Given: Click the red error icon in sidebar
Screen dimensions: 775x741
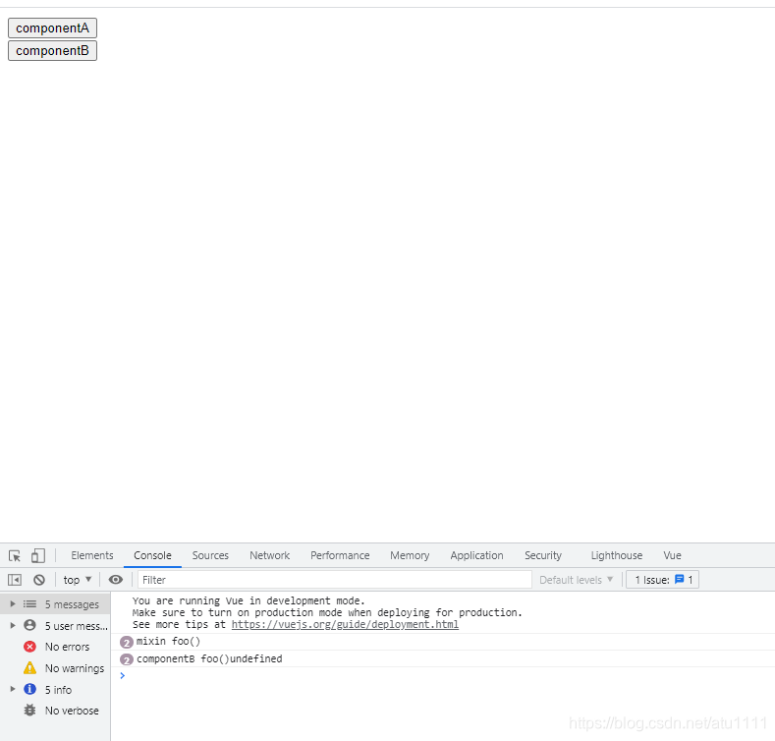Looking at the screenshot, I should (x=29, y=647).
